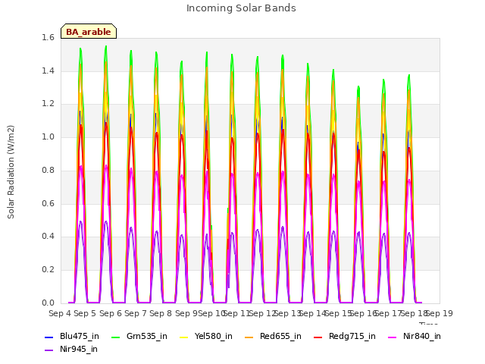Click the 1.6 y-axis tick label
This screenshot has height=364, width=485.
[48, 38]
